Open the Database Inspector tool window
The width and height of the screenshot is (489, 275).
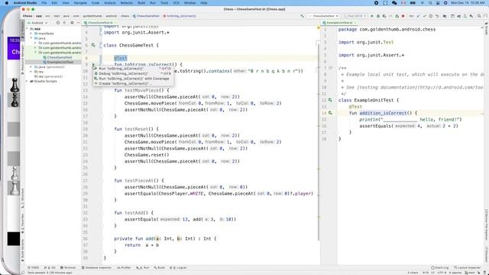point(96,267)
